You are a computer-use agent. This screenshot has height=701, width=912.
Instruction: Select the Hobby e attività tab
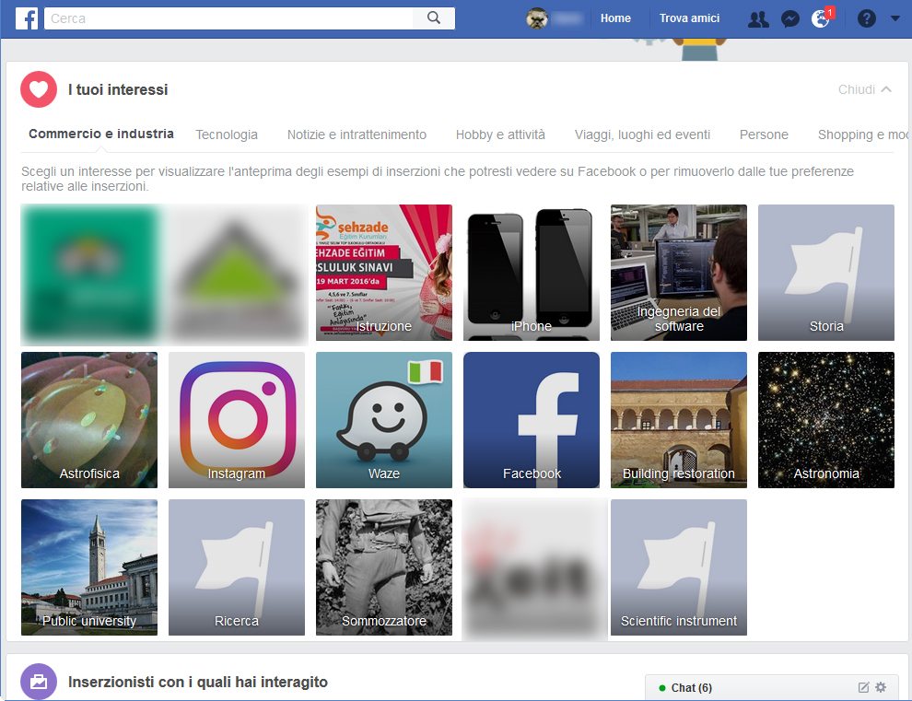500,134
